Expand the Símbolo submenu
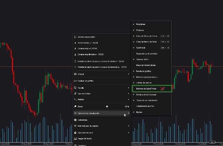Image resolution: width=223 pixels, height=146 pixels. (x=102, y=74)
